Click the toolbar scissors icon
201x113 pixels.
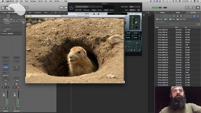(x=26, y=8)
